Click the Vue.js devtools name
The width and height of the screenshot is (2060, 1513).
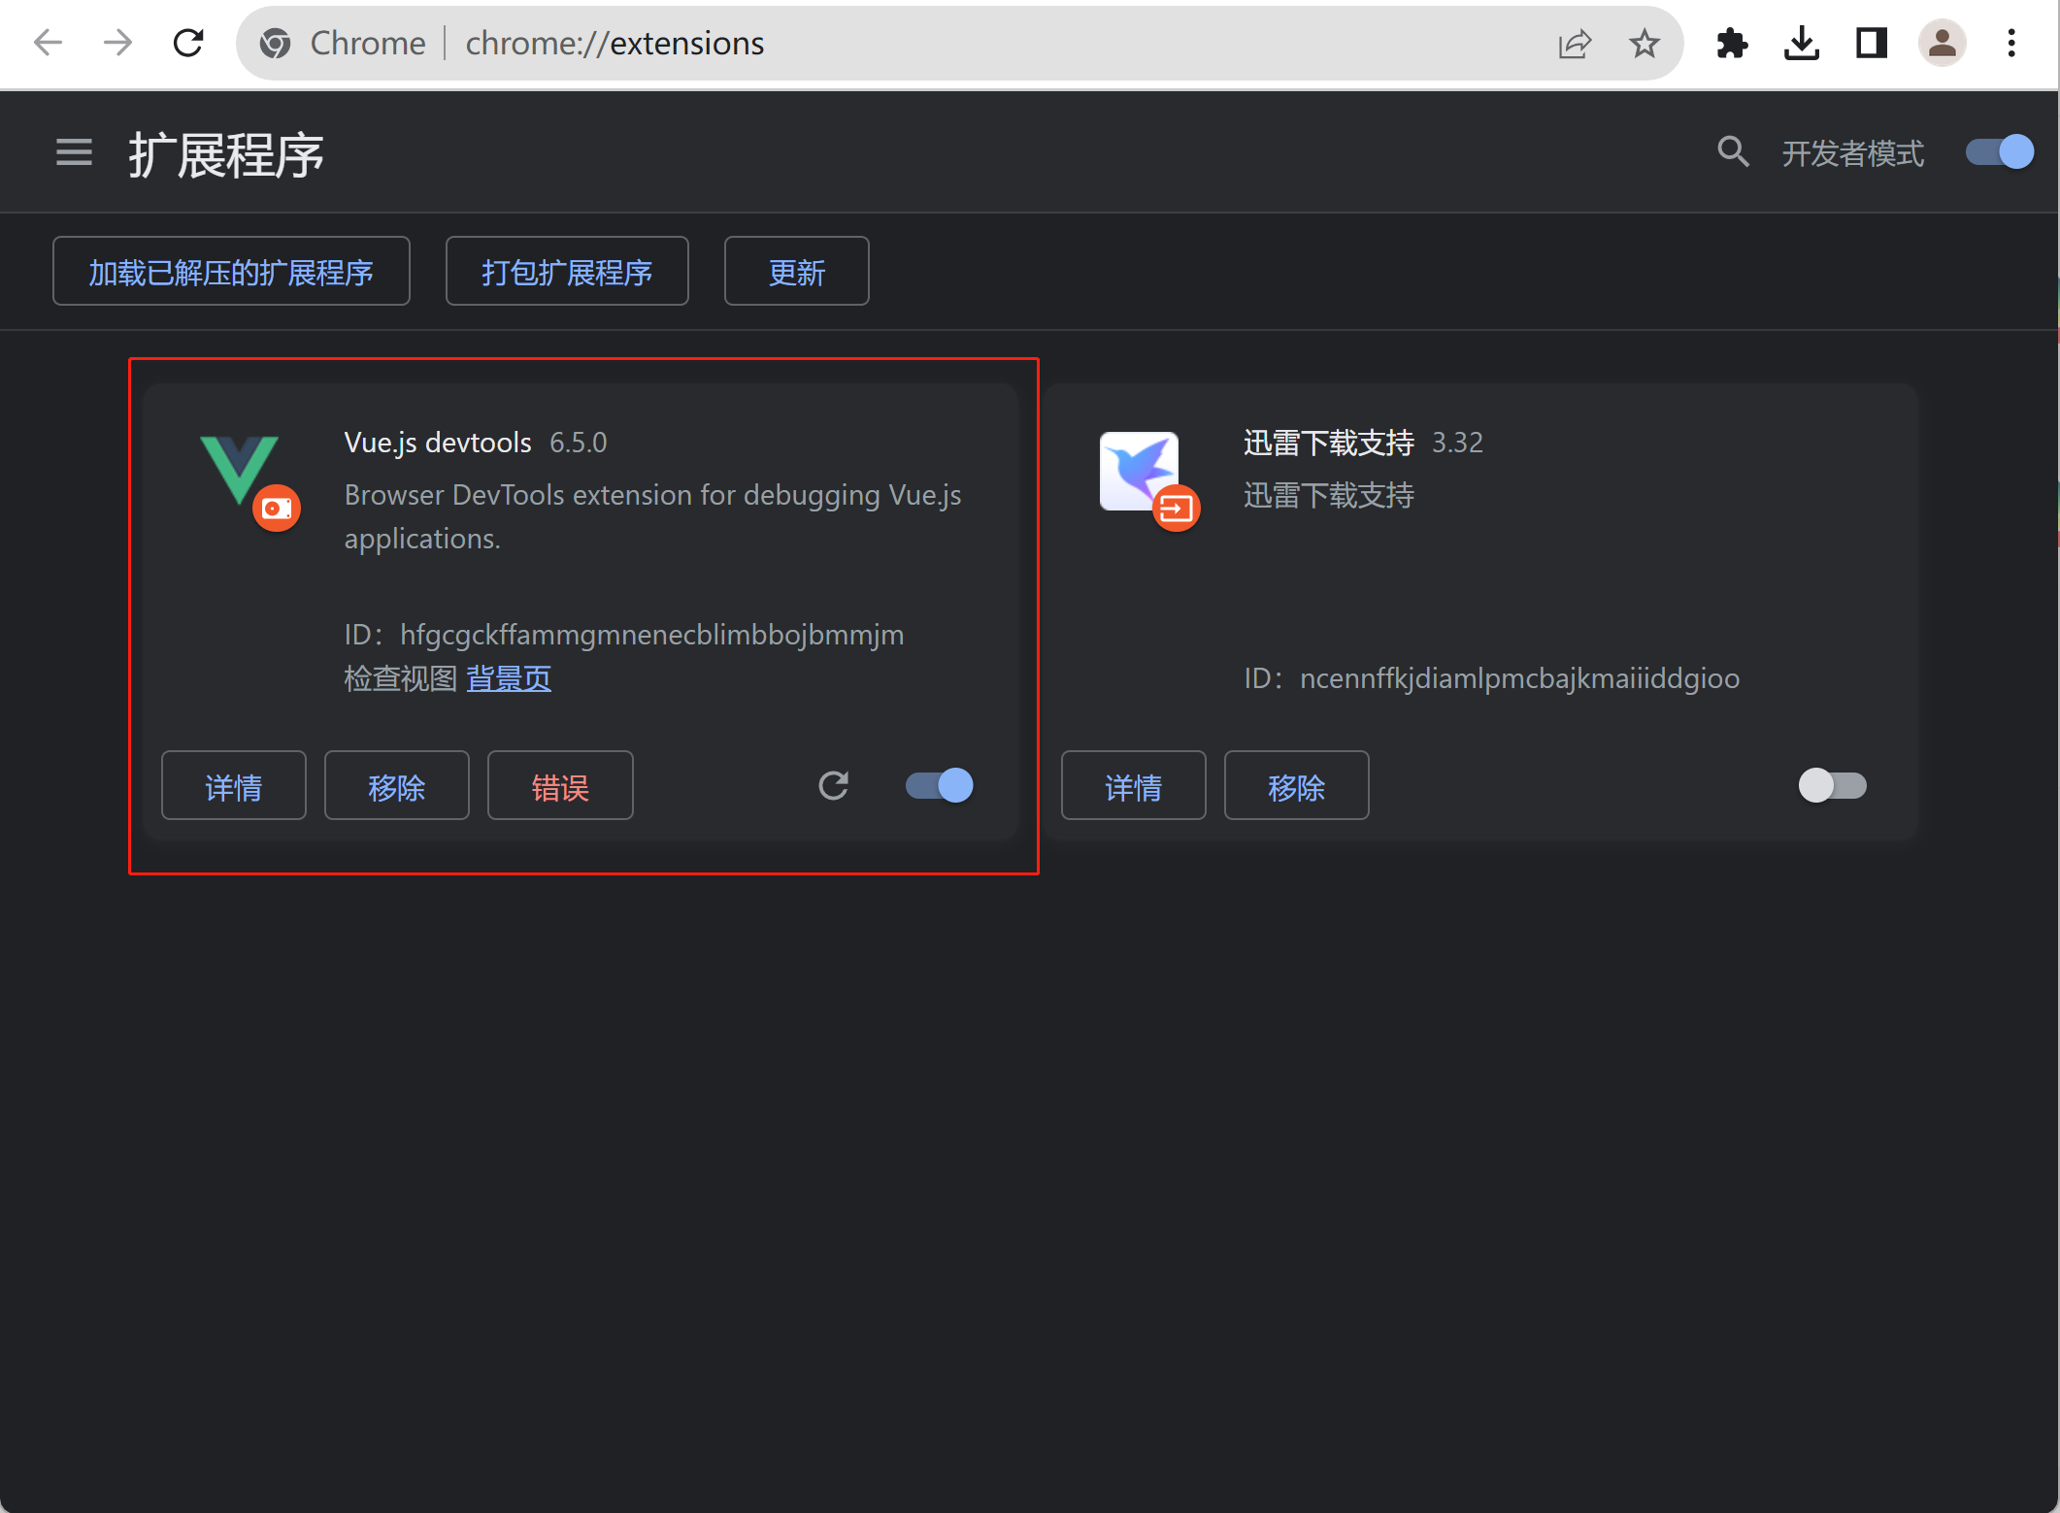[x=438, y=443]
